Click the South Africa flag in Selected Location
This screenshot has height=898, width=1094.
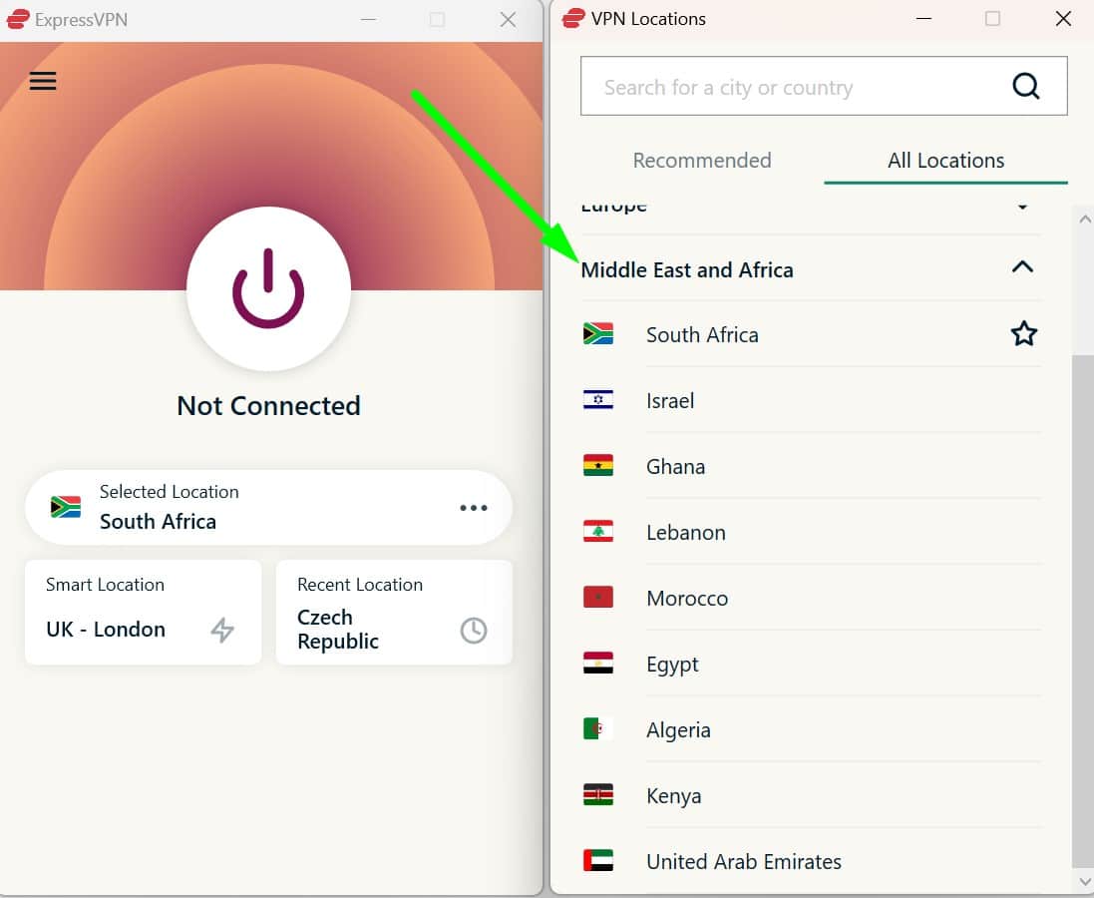tap(66, 507)
